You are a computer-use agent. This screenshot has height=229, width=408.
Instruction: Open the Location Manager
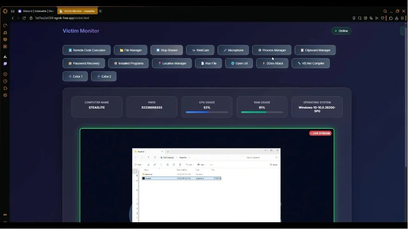172,63
